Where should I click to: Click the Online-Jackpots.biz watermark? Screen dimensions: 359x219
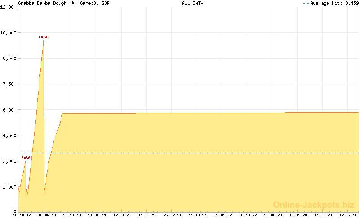[x=314, y=205]
